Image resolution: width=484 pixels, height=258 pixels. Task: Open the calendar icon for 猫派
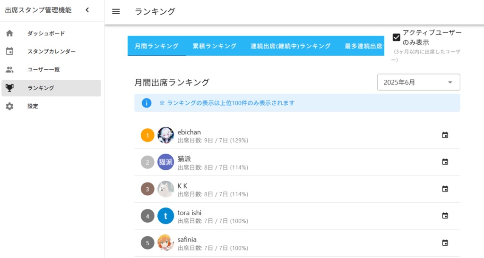[x=445, y=162]
